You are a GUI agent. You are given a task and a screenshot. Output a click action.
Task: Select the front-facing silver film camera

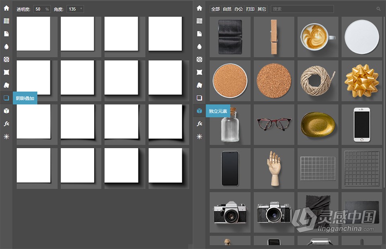230,212
